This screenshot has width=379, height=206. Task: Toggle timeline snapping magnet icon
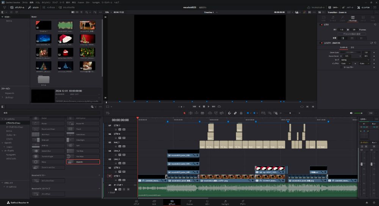coord(229,113)
